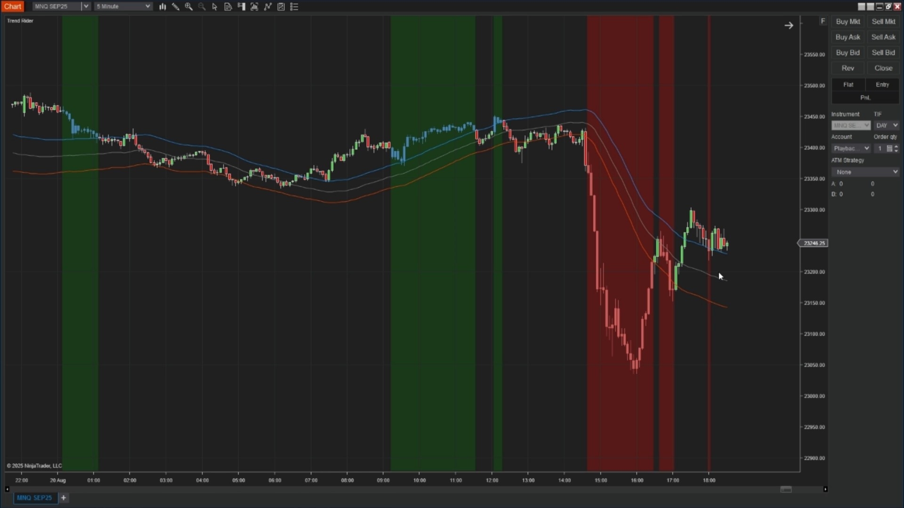
Task: Open the ATM Strategy dropdown set to None
Action: pos(865,172)
